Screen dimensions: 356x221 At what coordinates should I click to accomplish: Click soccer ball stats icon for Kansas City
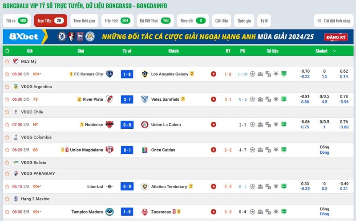click(252, 74)
